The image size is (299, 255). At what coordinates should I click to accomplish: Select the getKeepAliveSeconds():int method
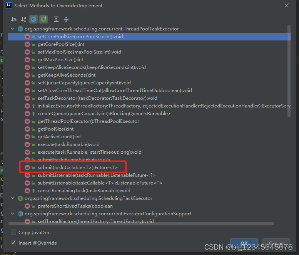(x=149, y=75)
